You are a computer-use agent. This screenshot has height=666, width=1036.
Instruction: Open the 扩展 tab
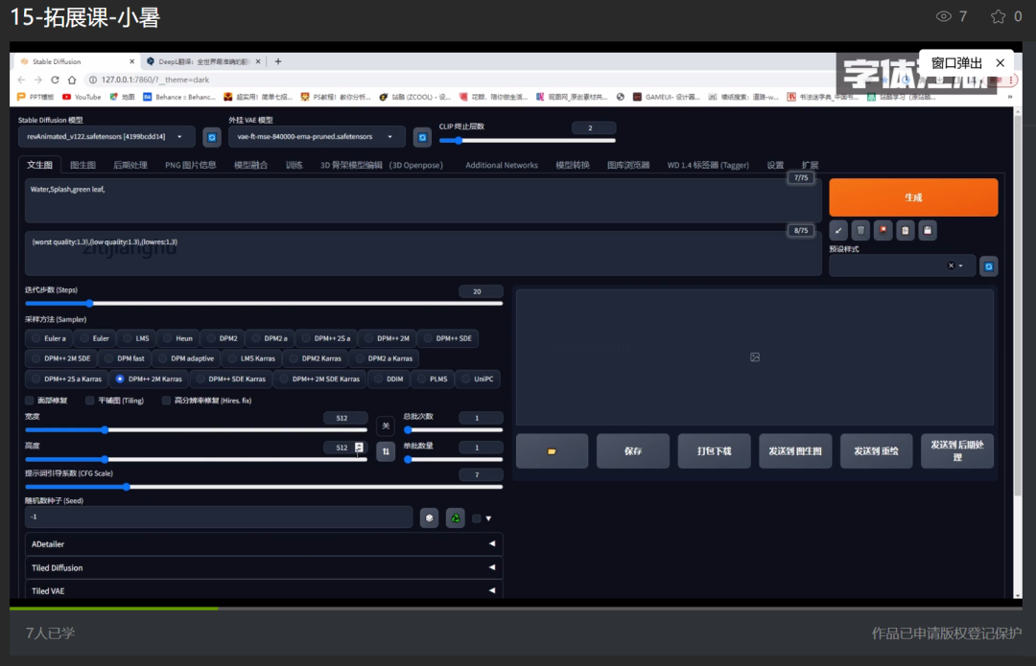click(x=810, y=165)
